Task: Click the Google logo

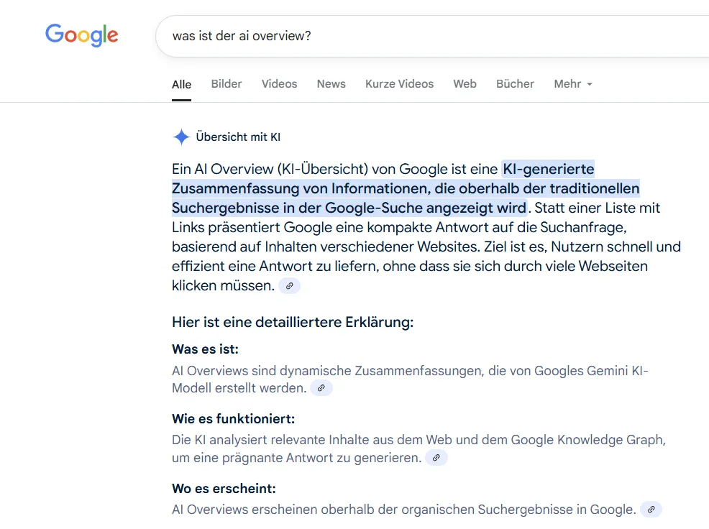Action: [x=81, y=34]
